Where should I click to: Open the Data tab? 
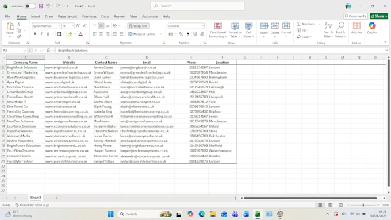click(x=105, y=16)
